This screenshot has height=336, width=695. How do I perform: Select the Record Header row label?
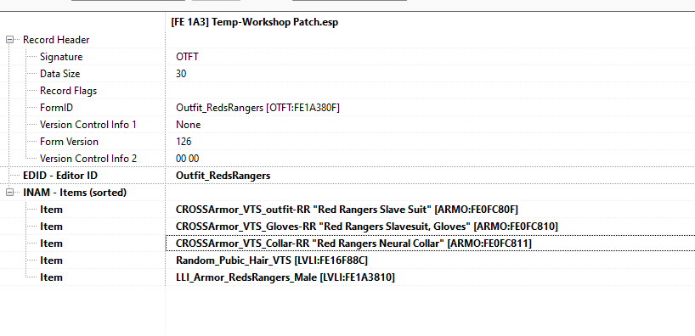pyautogui.click(x=56, y=40)
